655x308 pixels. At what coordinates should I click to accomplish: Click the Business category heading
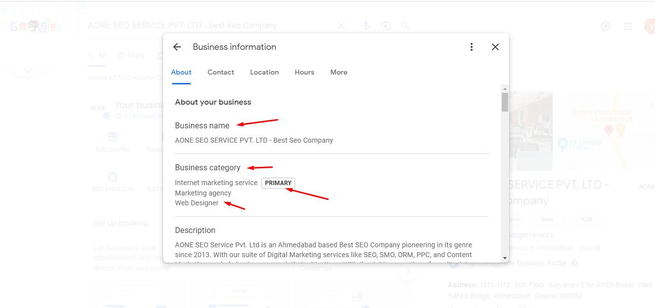click(208, 167)
